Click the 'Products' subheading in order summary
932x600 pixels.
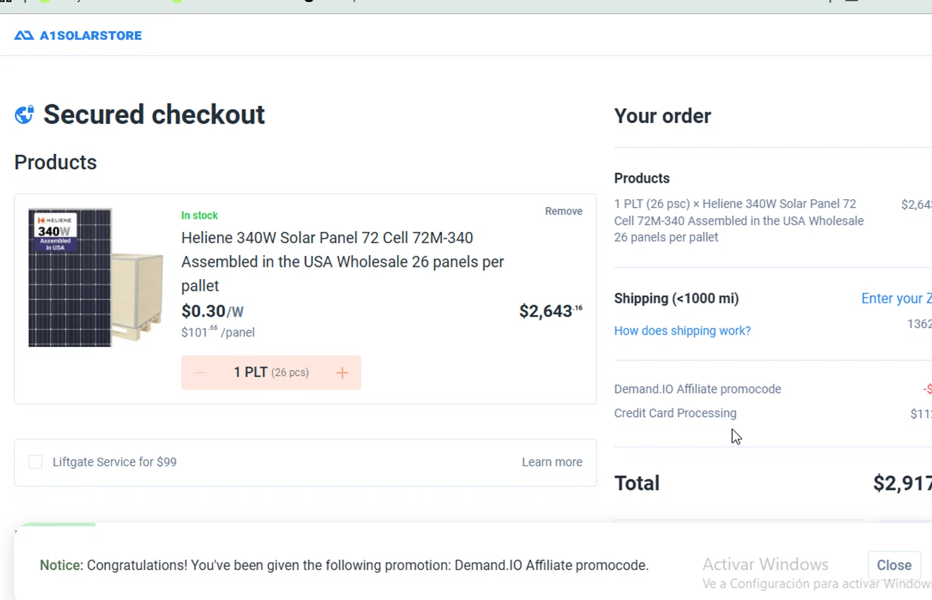(642, 178)
